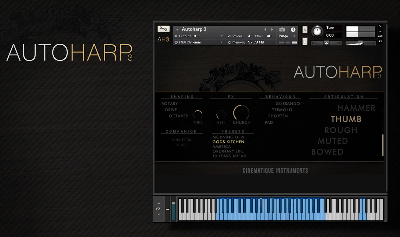Load the 10 Years Ahead preset
The height and width of the screenshot is (237, 400).
tap(229, 156)
